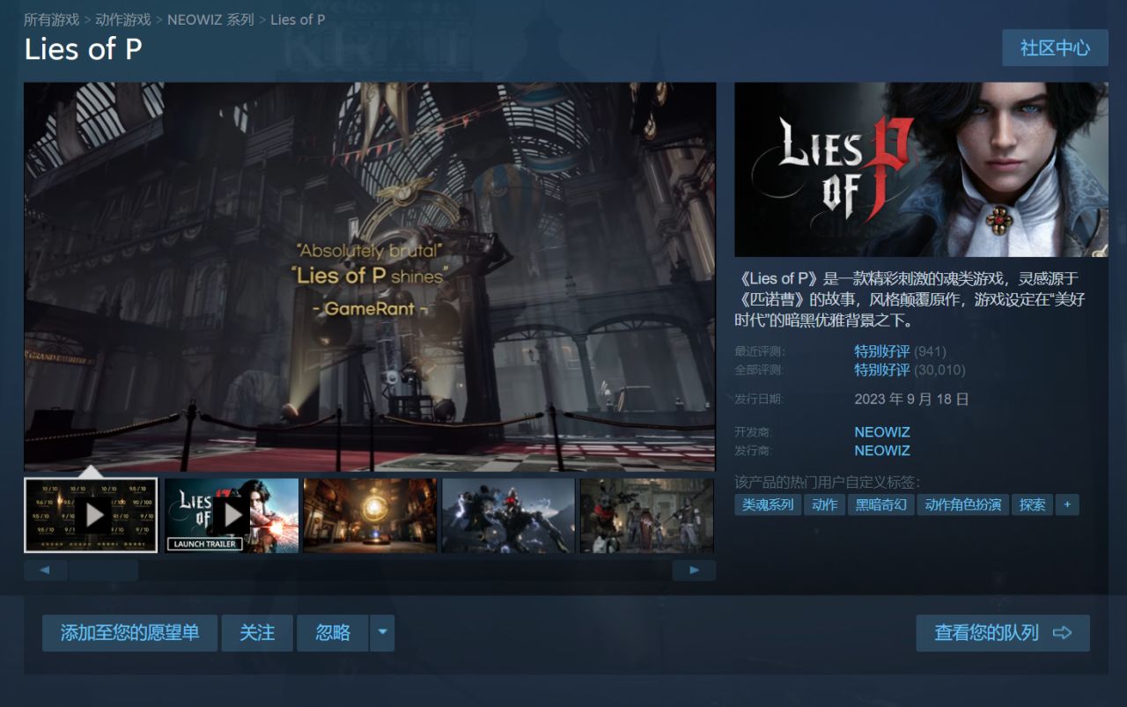This screenshot has height=707, width=1127.
Task: Click right arrow of thumbnail strip
Action: pyautogui.click(x=694, y=571)
